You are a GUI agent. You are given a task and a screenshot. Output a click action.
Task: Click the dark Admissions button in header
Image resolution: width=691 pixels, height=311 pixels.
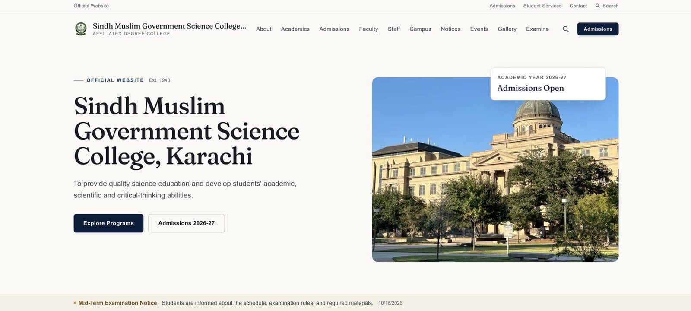coord(598,29)
